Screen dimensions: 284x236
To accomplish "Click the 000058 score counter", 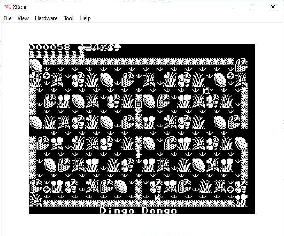I will (x=50, y=47).
